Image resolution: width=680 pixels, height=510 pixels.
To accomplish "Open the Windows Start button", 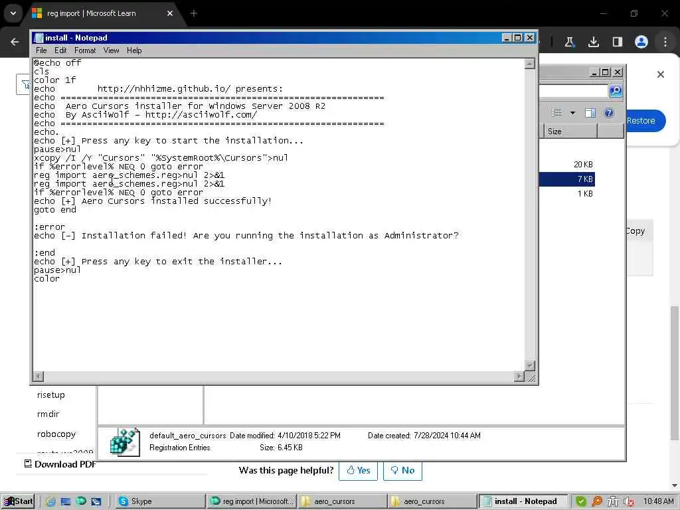I will click(x=18, y=502).
